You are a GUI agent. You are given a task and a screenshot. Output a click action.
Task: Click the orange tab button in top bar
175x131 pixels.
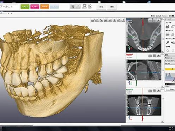[x=44, y=7]
